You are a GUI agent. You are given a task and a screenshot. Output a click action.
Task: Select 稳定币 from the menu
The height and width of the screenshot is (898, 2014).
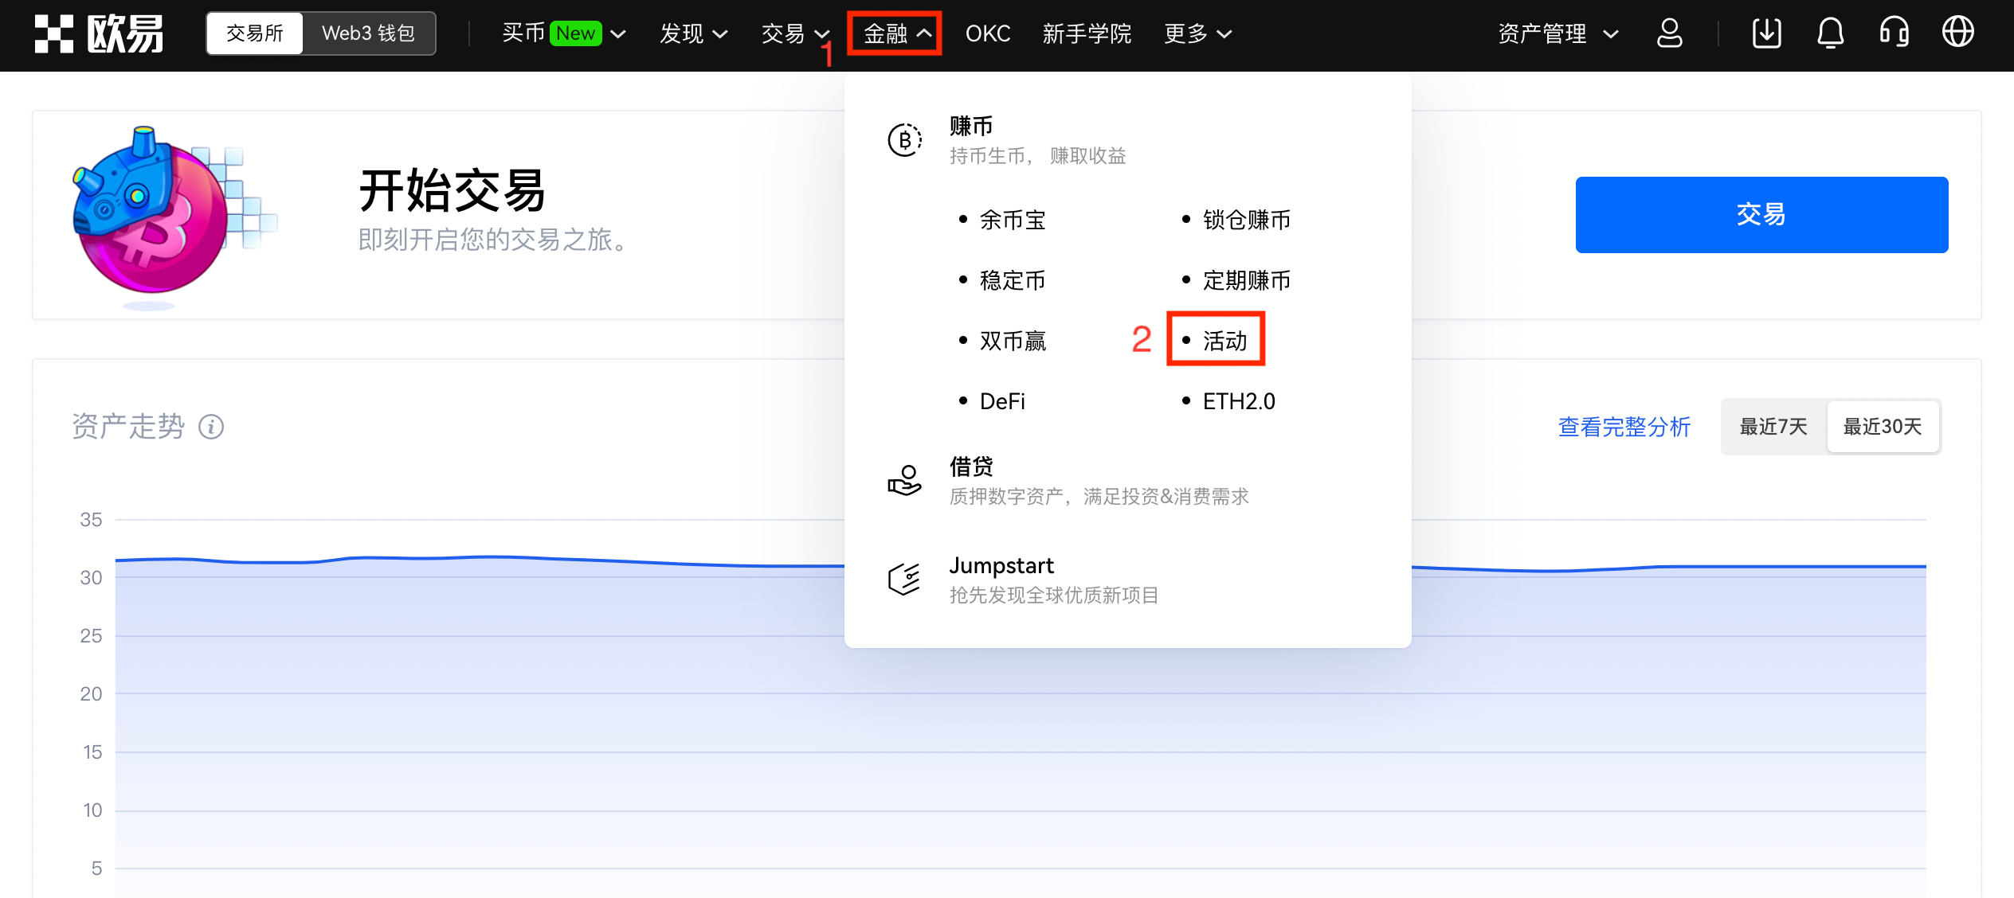tap(1013, 280)
